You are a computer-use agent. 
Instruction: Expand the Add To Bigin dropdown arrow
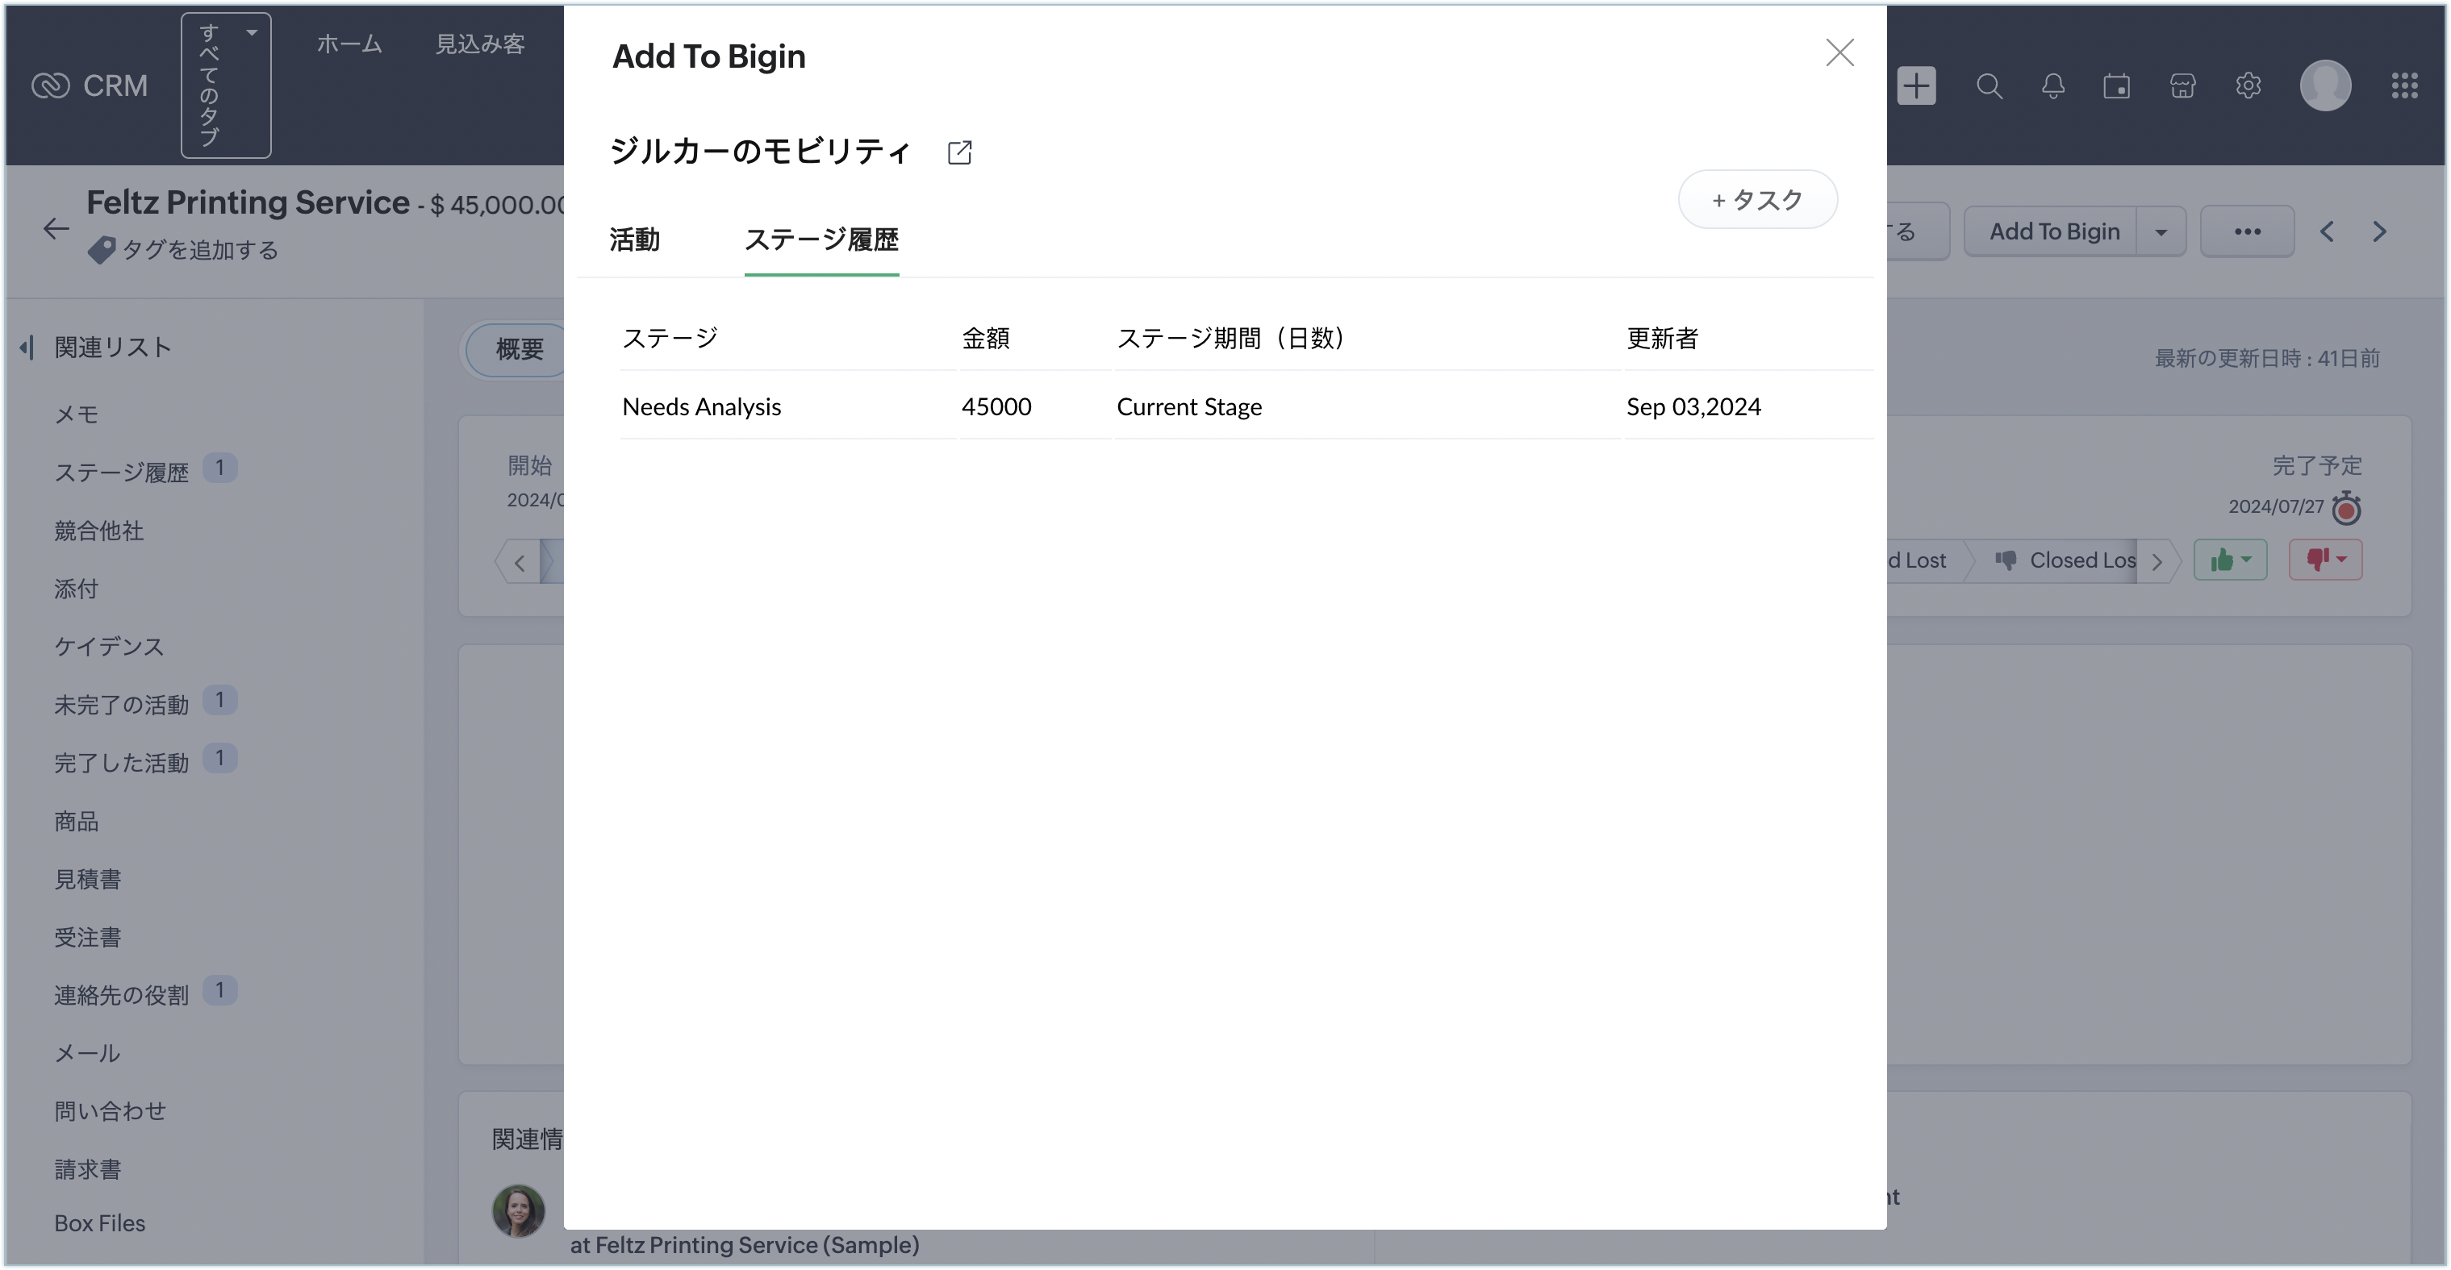pos(2161,232)
